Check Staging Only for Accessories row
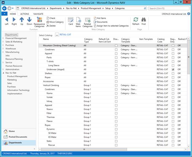 point(173,81)
